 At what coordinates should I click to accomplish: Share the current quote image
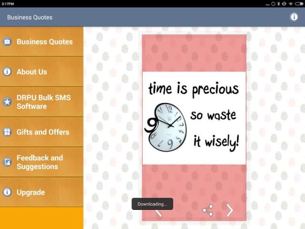[x=207, y=210]
